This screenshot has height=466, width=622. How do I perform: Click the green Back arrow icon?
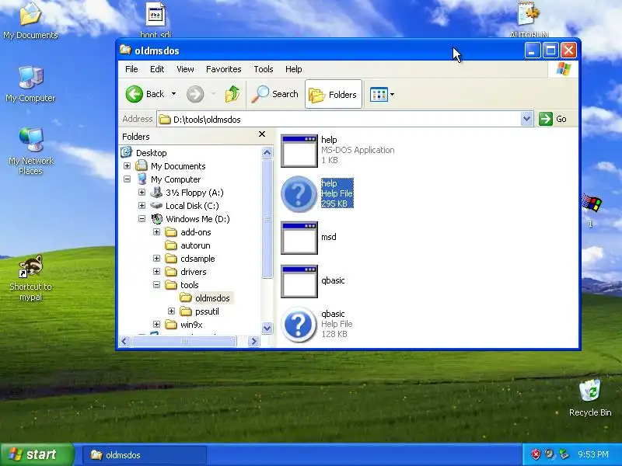(x=134, y=94)
